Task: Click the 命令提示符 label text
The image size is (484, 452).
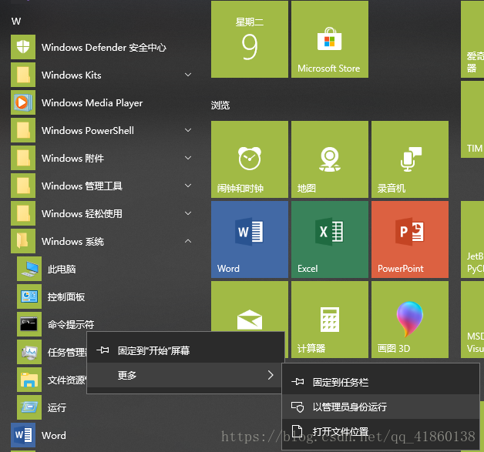Action: [71, 325]
